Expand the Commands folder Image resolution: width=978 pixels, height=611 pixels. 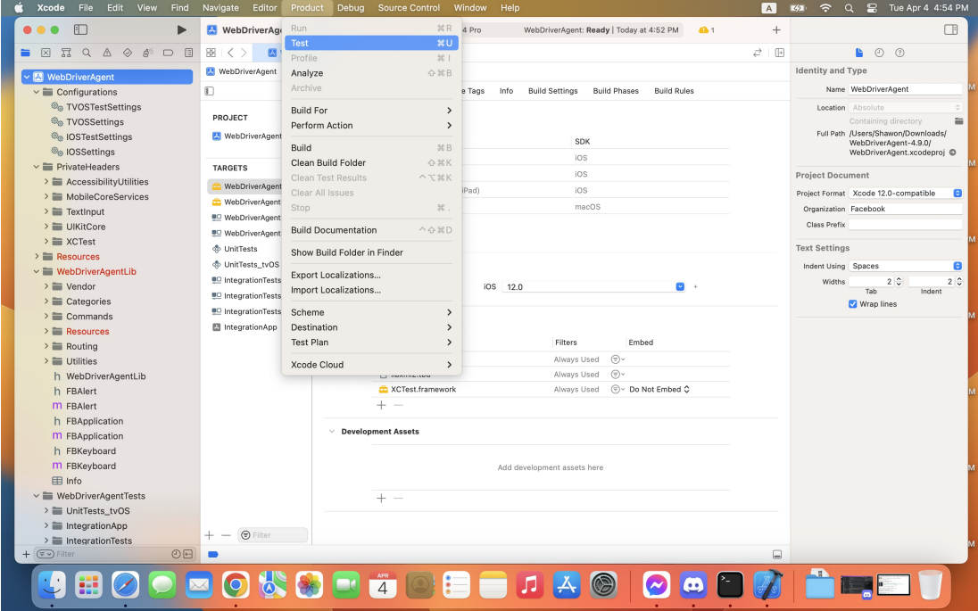(x=46, y=317)
